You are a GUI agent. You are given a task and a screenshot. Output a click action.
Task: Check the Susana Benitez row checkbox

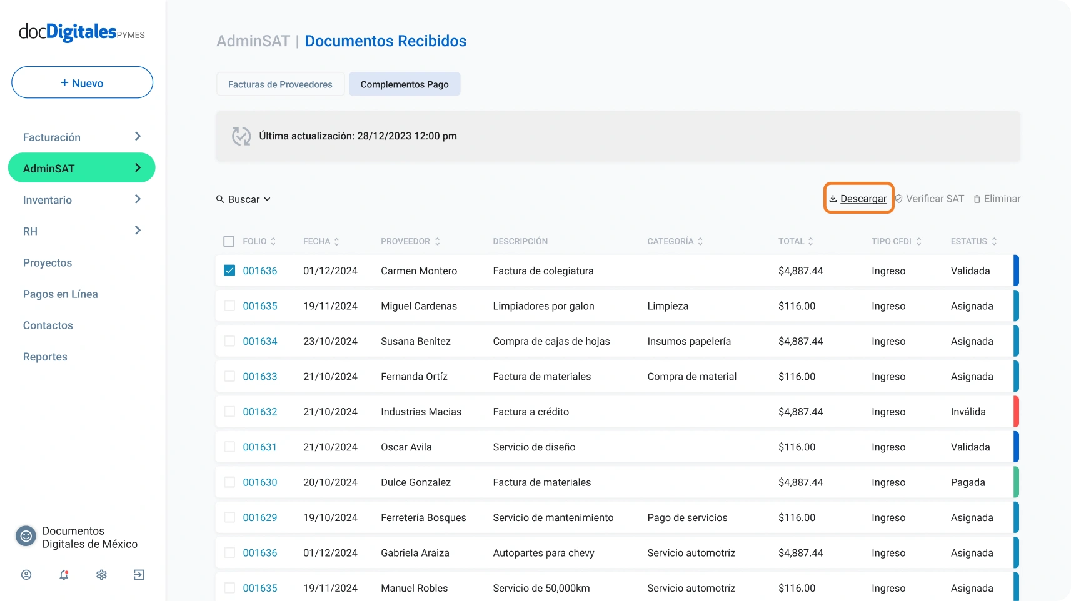(x=229, y=341)
